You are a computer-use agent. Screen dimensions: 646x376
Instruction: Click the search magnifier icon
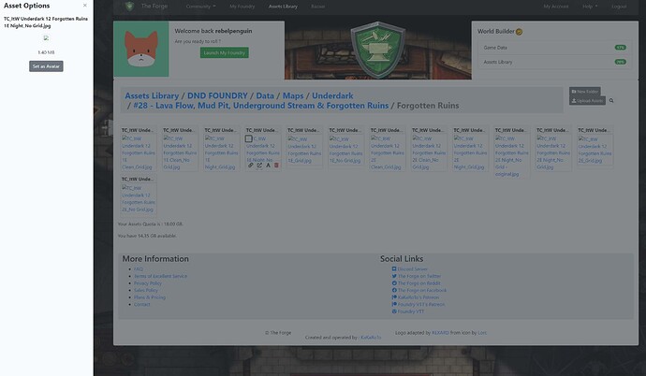pos(611,100)
